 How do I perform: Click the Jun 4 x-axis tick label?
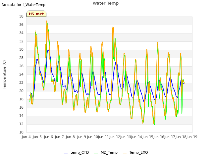tap(26, 137)
